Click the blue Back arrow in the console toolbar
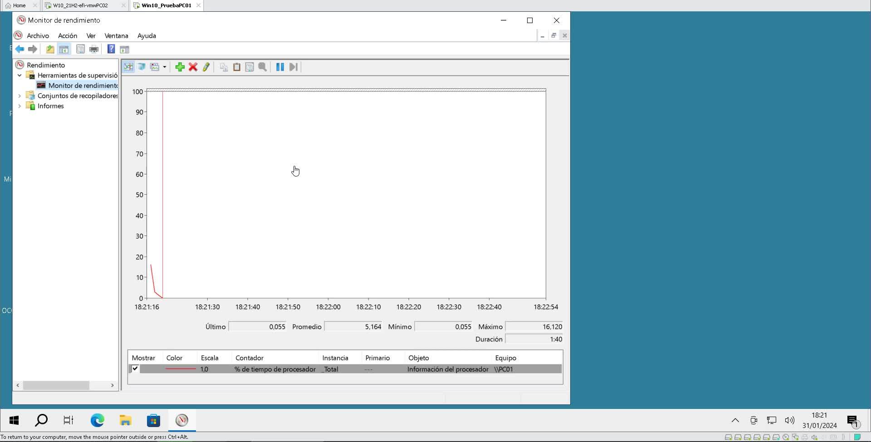The height and width of the screenshot is (442, 871). tap(20, 49)
